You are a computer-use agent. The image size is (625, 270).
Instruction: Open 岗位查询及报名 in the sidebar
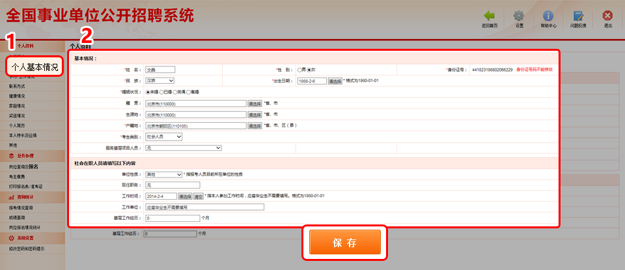point(29,167)
